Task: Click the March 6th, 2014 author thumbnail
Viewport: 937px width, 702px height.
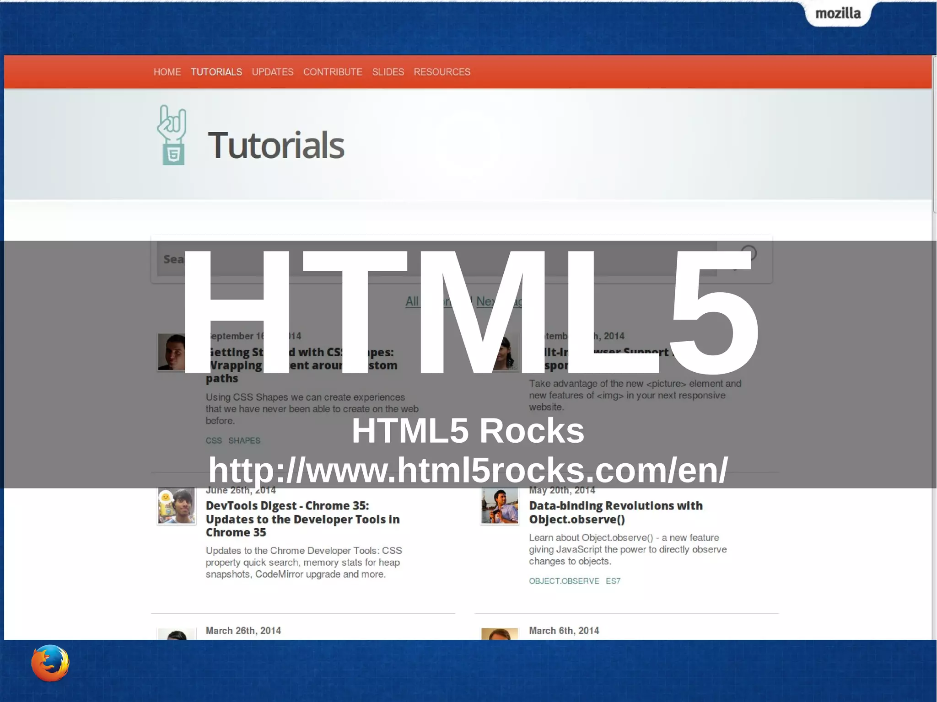Action: pyautogui.click(x=500, y=634)
